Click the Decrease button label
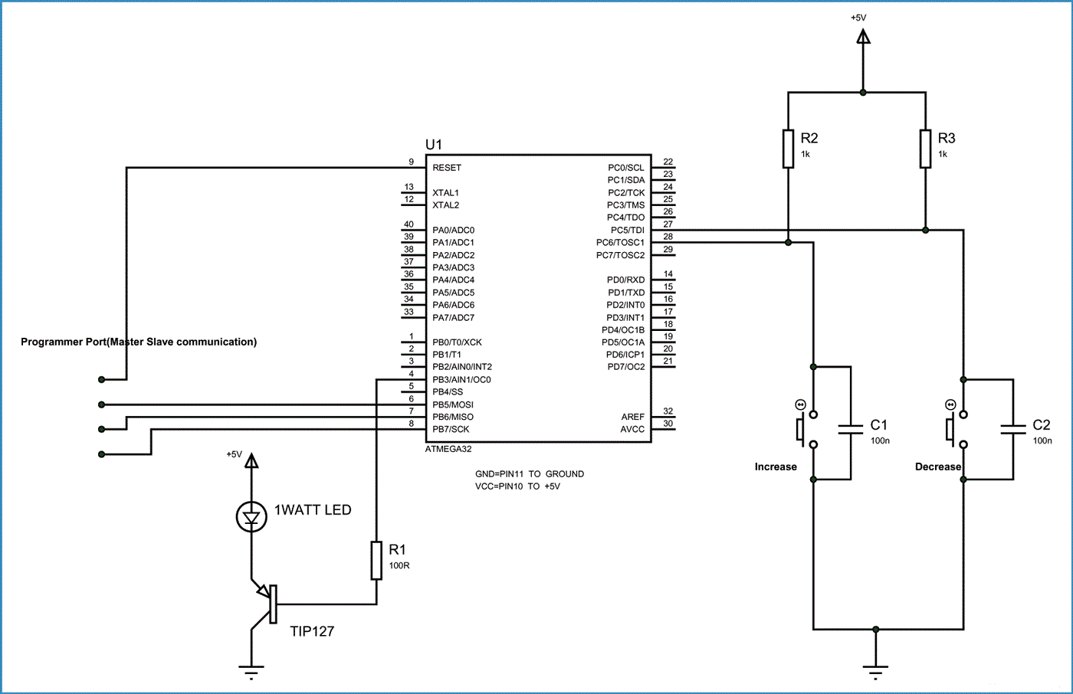 tap(938, 467)
